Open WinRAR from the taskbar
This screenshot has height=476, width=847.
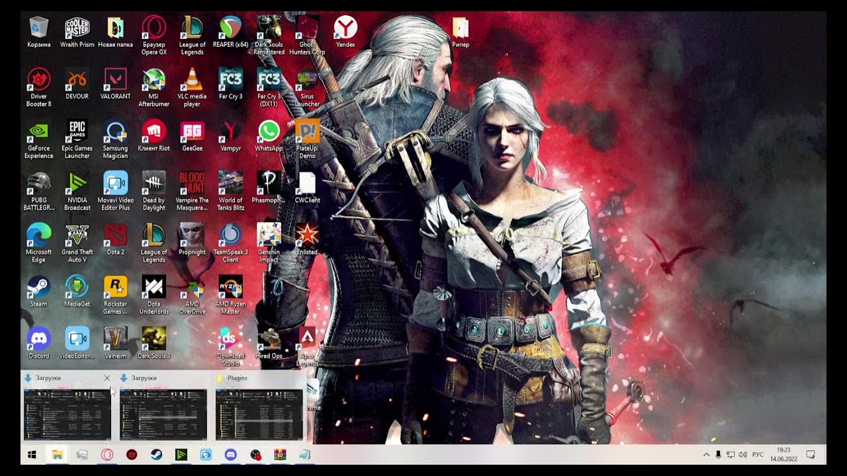coord(280,455)
